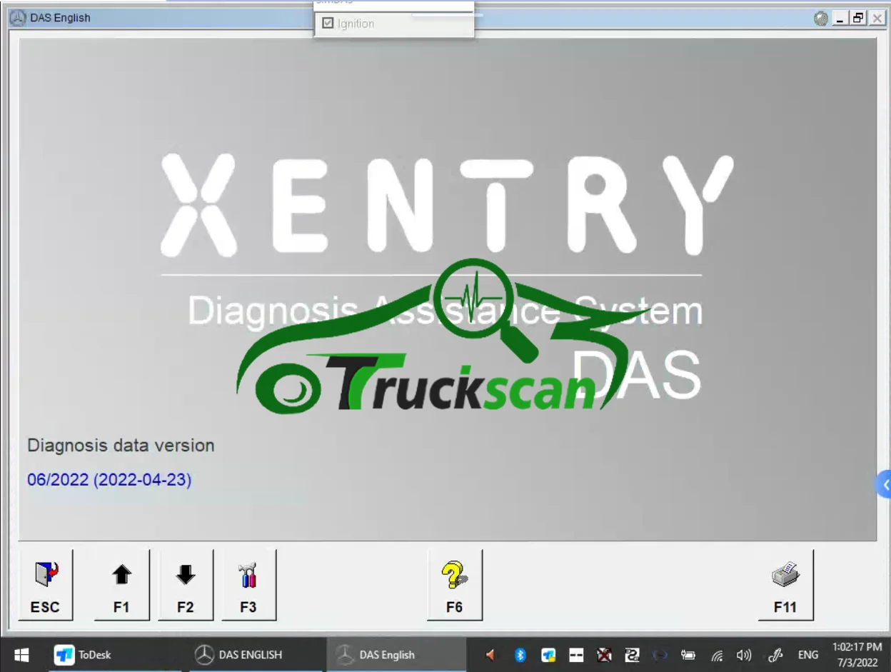The height and width of the screenshot is (672, 891).
Task: Click the F11 printer button
Action: (785, 585)
